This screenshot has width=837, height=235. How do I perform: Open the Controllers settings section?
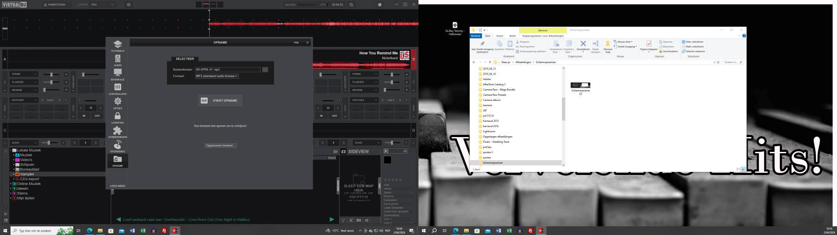[118, 89]
